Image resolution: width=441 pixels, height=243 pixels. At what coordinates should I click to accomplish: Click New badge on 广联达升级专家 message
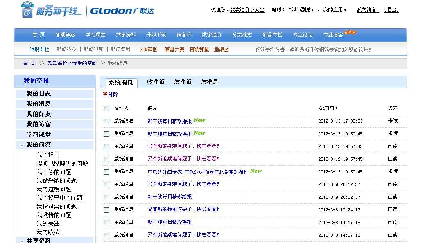(256, 171)
